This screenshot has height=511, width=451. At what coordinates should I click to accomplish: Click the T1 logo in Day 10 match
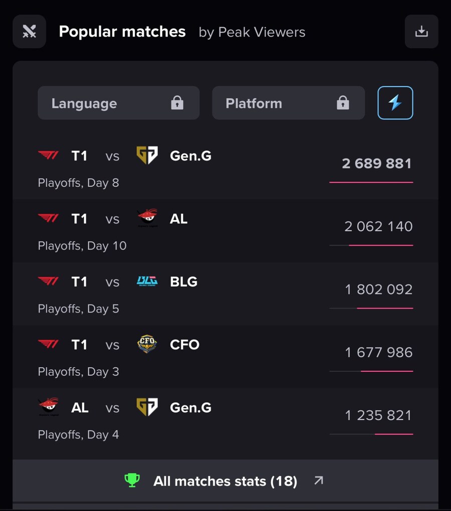pyautogui.click(x=48, y=218)
